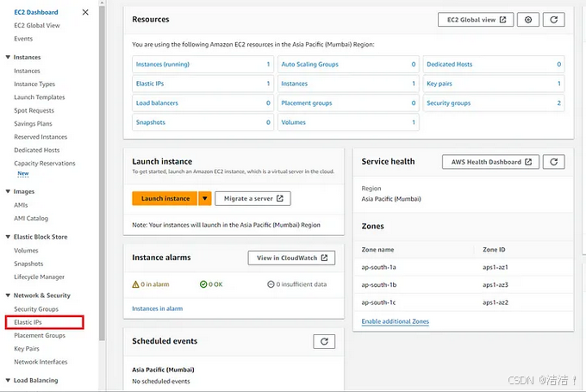The width and height of the screenshot is (586, 392).
Task: Collapse the Load Balancing section
Action: [x=8, y=380]
